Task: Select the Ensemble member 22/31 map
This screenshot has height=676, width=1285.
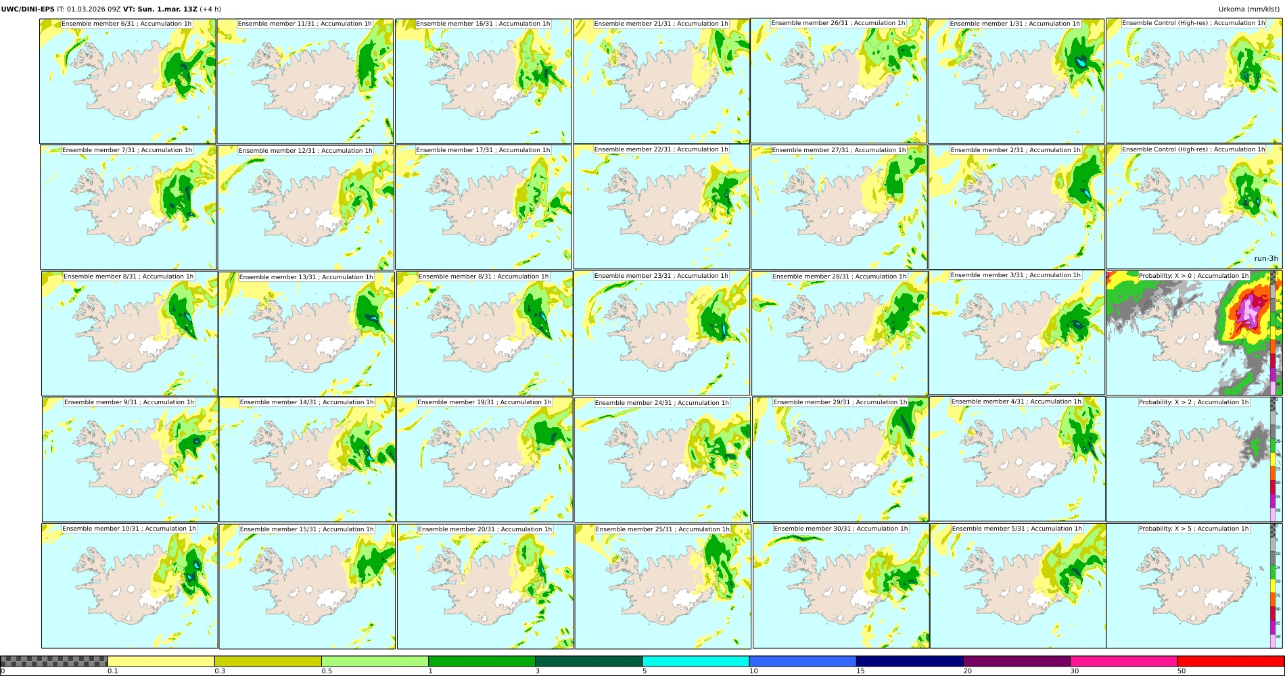Action: point(661,207)
